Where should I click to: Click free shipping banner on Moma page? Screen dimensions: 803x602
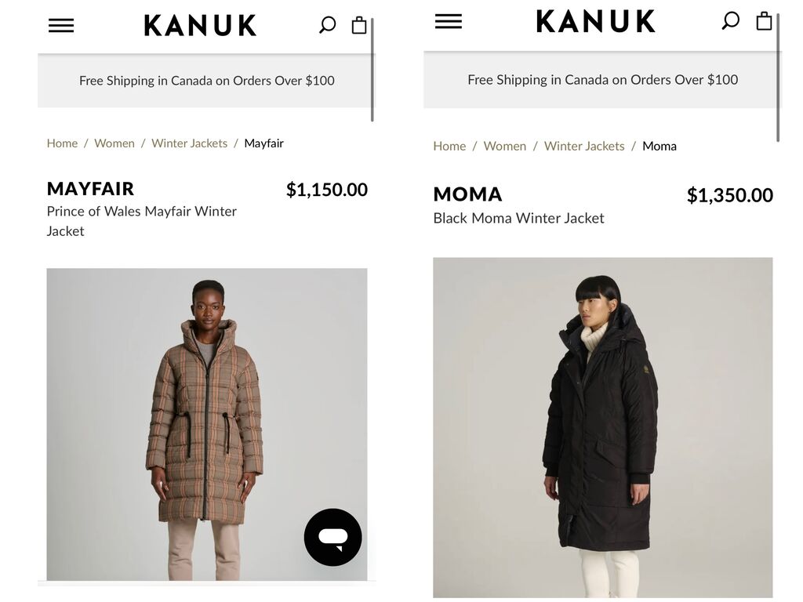click(x=602, y=80)
